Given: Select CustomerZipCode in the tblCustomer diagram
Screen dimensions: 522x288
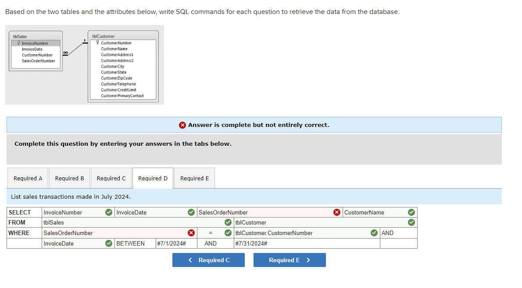Looking at the screenshot, I should (x=117, y=78).
